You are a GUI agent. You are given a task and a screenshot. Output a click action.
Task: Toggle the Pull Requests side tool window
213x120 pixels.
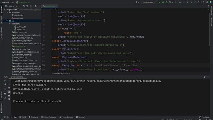point(1,33)
